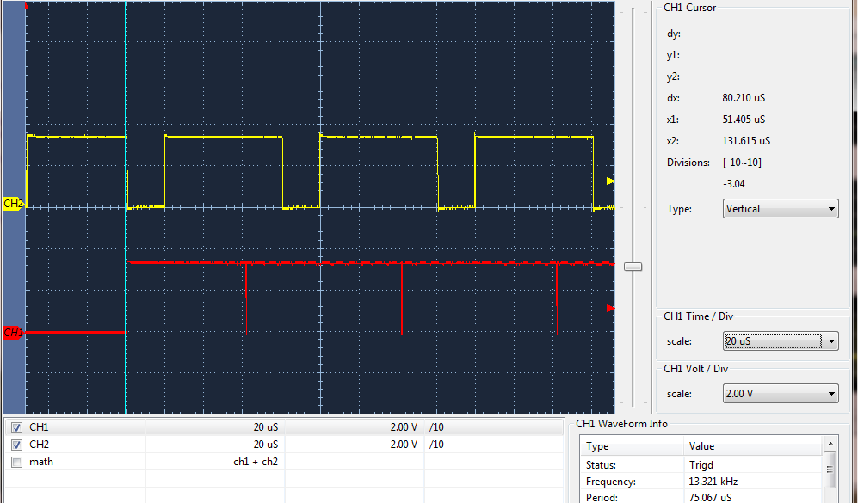Click the Status value Trigd
Screen dimensions: 858x503
click(701, 464)
